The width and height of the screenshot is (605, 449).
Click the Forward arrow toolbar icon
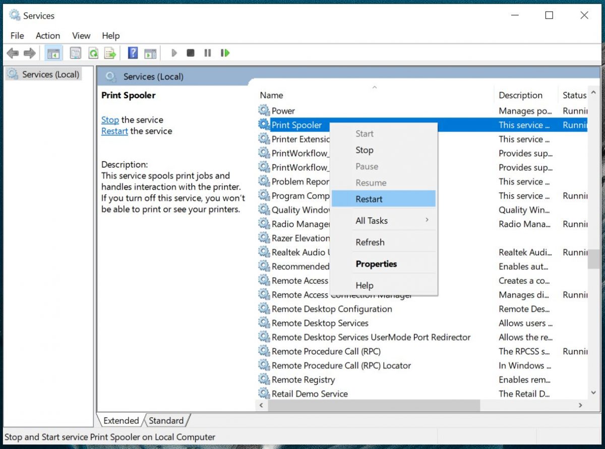click(30, 53)
